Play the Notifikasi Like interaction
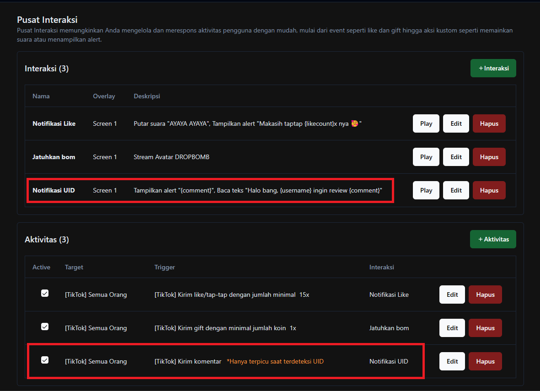 tap(426, 123)
